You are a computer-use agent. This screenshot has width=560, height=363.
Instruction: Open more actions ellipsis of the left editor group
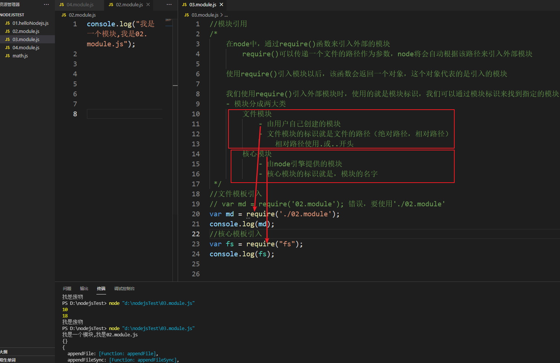tap(169, 4)
